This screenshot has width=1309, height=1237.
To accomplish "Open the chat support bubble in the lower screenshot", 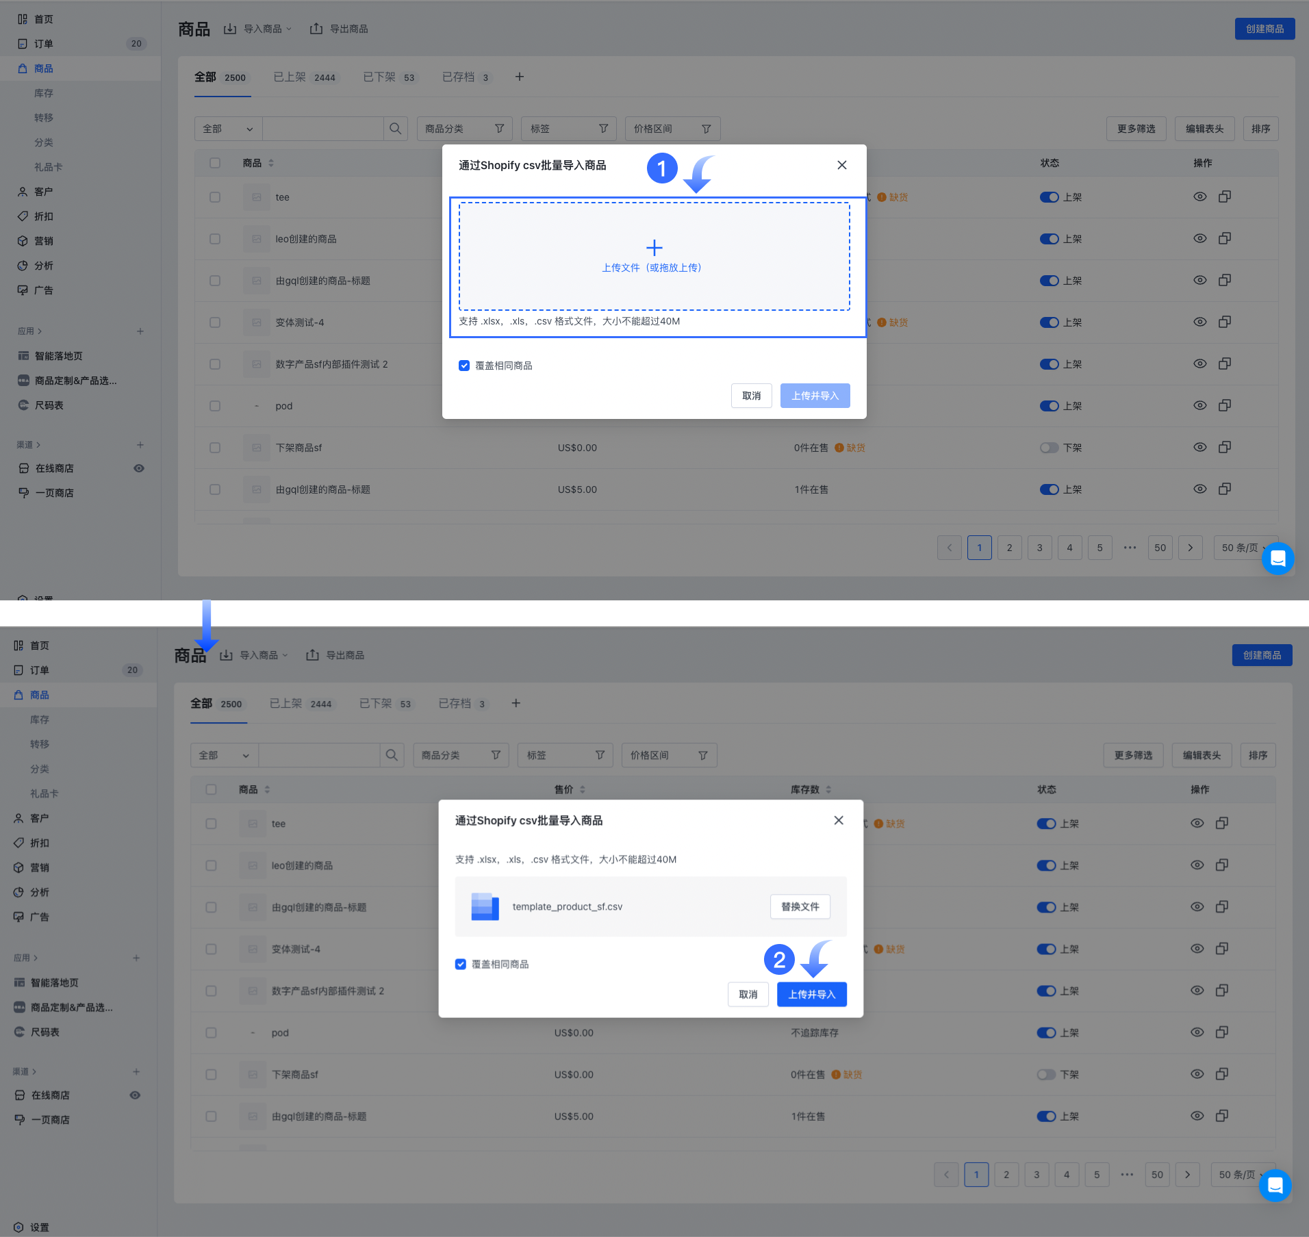I will [1275, 1185].
